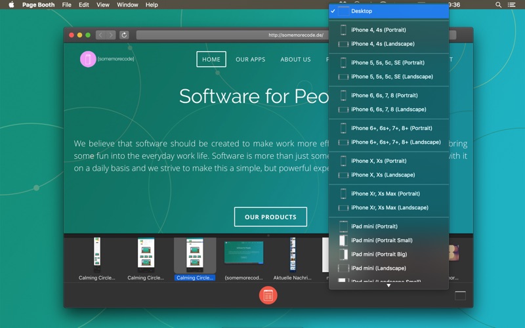Click the OUR APPS nav link
Viewport: 525px width, 328px height.
tap(251, 59)
